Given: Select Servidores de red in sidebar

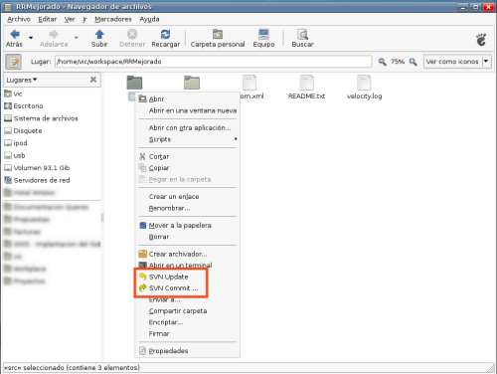Looking at the screenshot, I should point(37,180).
